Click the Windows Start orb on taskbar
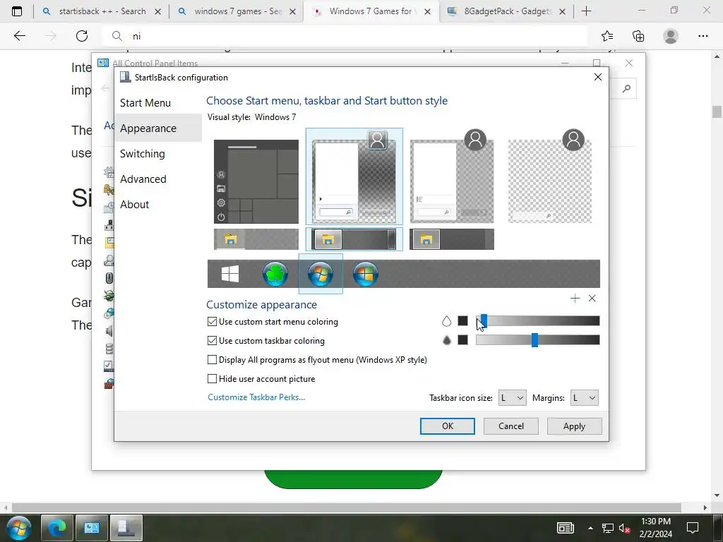The width and height of the screenshot is (723, 542). (18, 528)
